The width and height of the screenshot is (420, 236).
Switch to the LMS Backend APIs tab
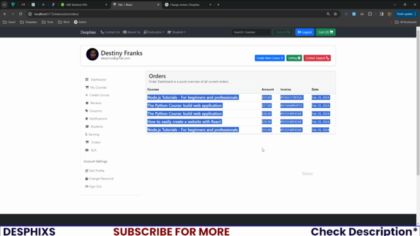click(x=83, y=5)
